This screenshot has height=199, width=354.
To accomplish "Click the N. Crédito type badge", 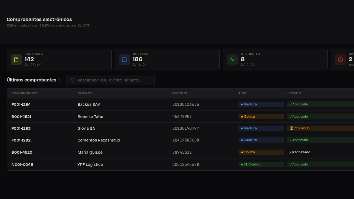I will tap(261, 164).
